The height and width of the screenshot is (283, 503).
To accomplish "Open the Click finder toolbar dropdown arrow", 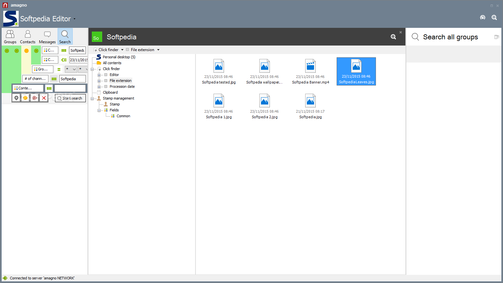I will 122,50.
